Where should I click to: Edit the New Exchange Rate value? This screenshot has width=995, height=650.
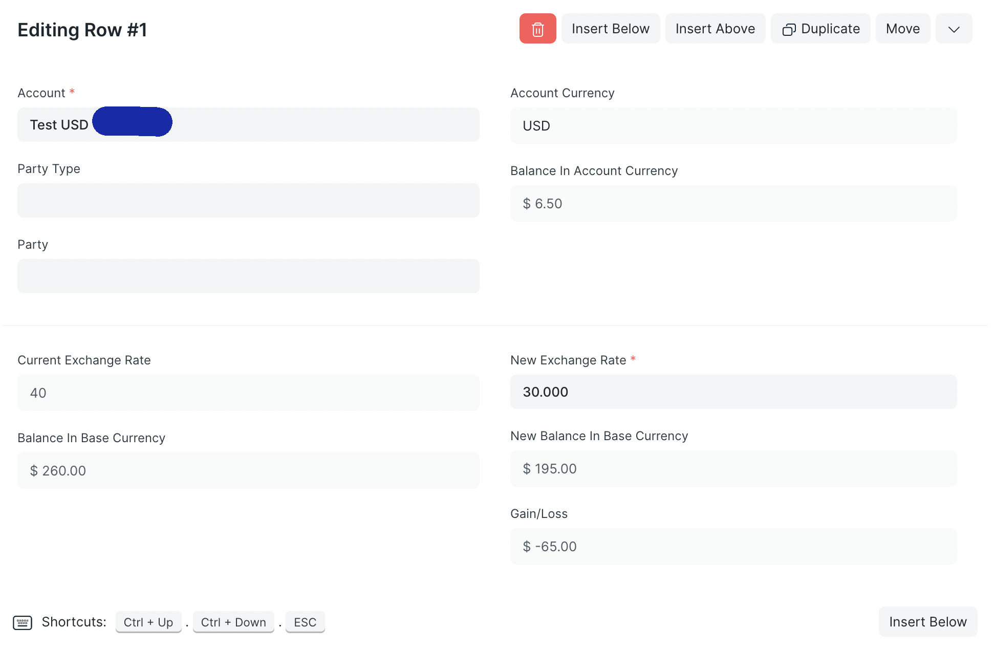pyautogui.click(x=733, y=392)
